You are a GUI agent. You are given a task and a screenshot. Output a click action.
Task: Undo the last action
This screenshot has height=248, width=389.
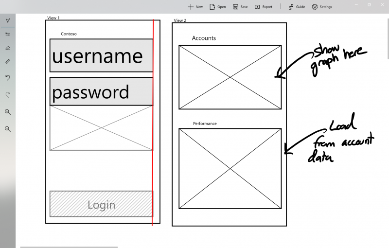pyautogui.click(x=8, y=78)
